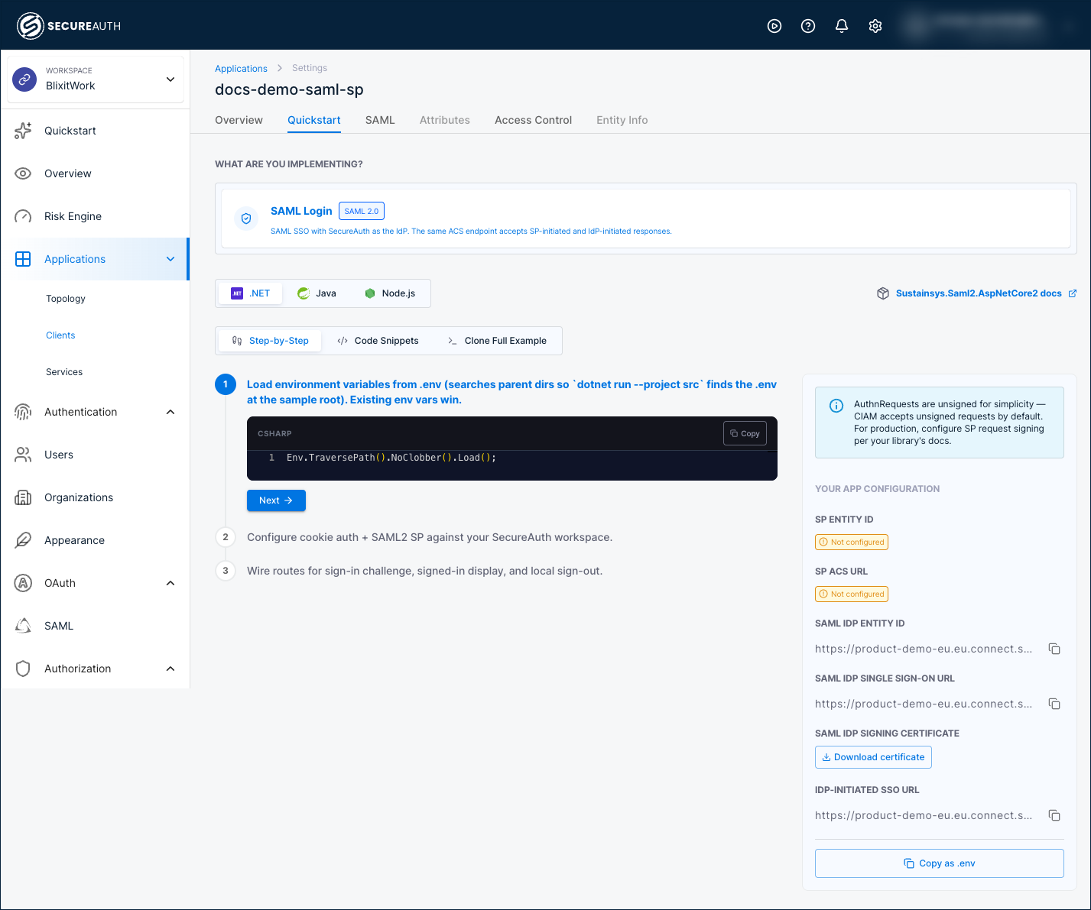Viewport: 1091px width, 910px height.
Task: Click the Overview eye icon in sidebar
Action: point(23,173)
